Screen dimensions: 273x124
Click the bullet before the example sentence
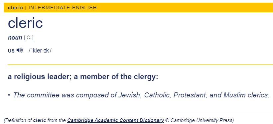(9, 95)
